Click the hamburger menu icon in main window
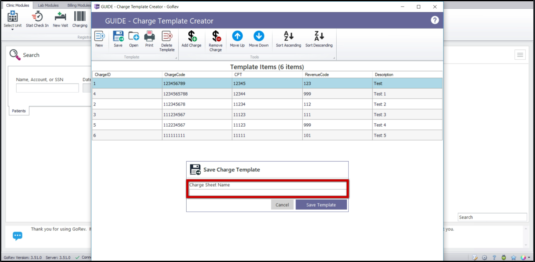535x262 pixels. pos(520,55)
